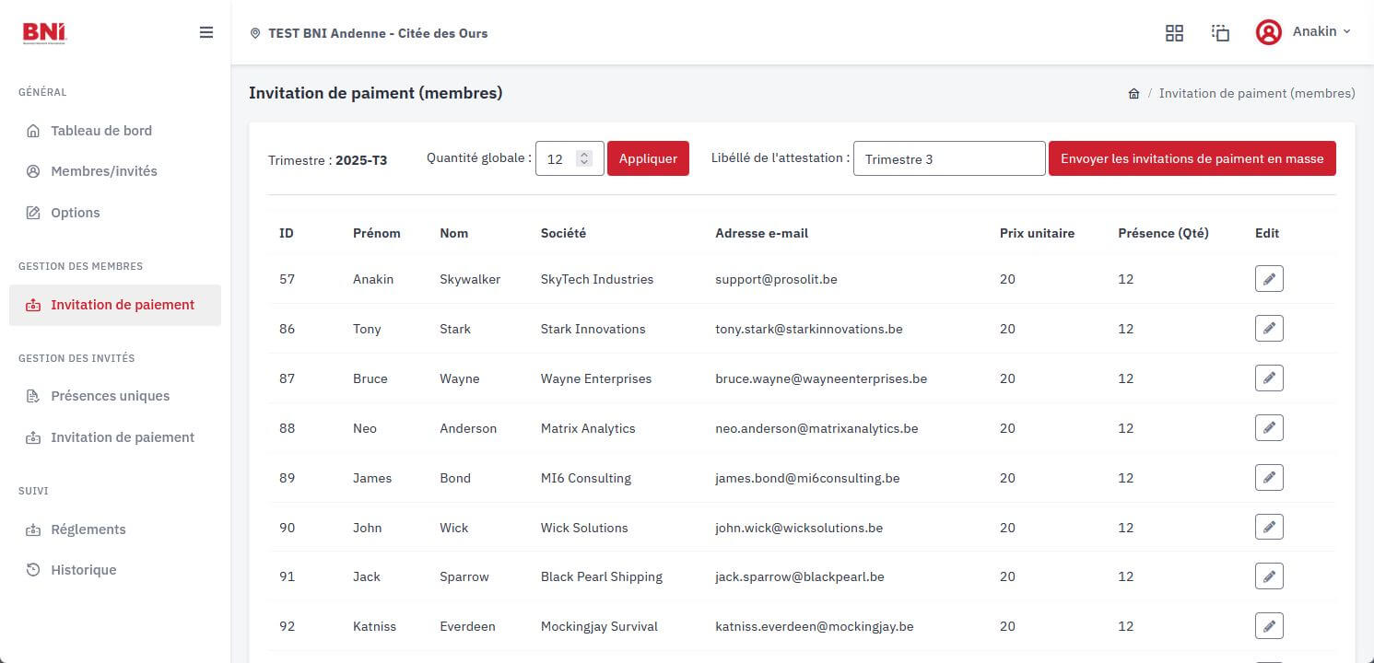Screen dimensions: 1374x663
Task: Click Black Pearl Shipping company cell
Action: click(602, 576)
